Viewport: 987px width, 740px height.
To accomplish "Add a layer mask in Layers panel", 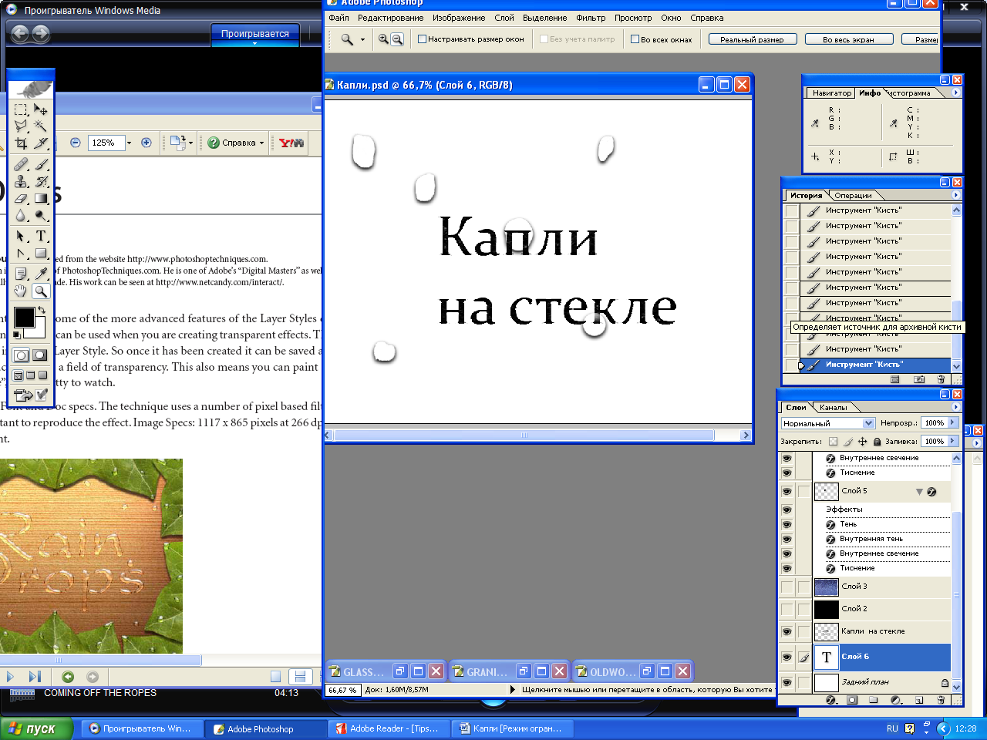I will click(x=852, y=700).
